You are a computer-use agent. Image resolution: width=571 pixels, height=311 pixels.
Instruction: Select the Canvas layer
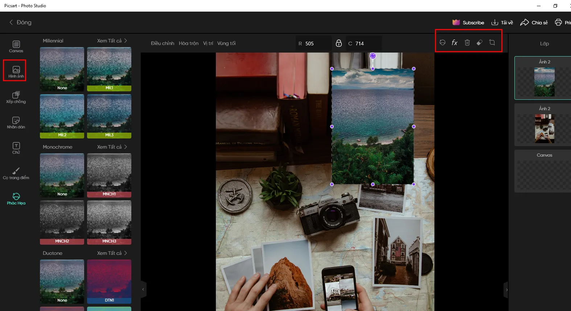(x=543, y=171)
